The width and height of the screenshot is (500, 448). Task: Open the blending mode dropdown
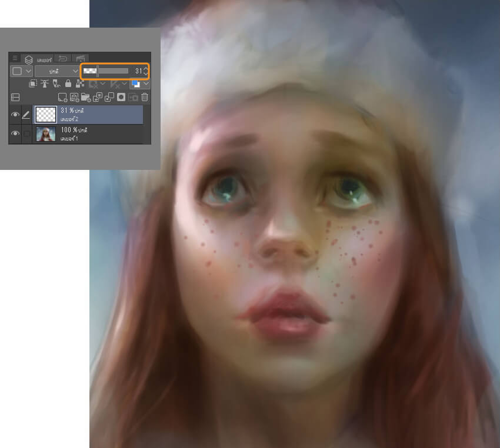click(56, 71)
